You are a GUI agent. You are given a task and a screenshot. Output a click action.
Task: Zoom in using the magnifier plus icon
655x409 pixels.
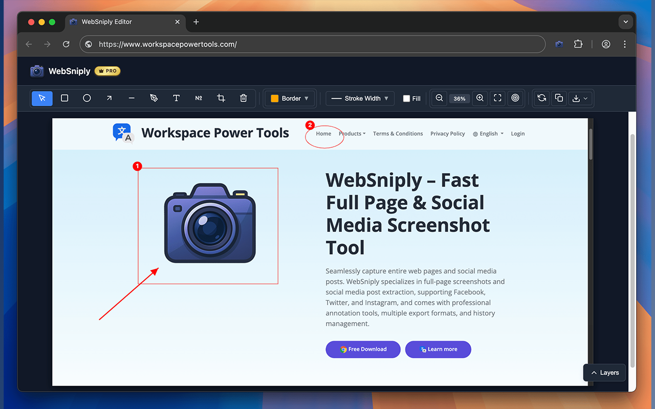(x=479, y=98)
